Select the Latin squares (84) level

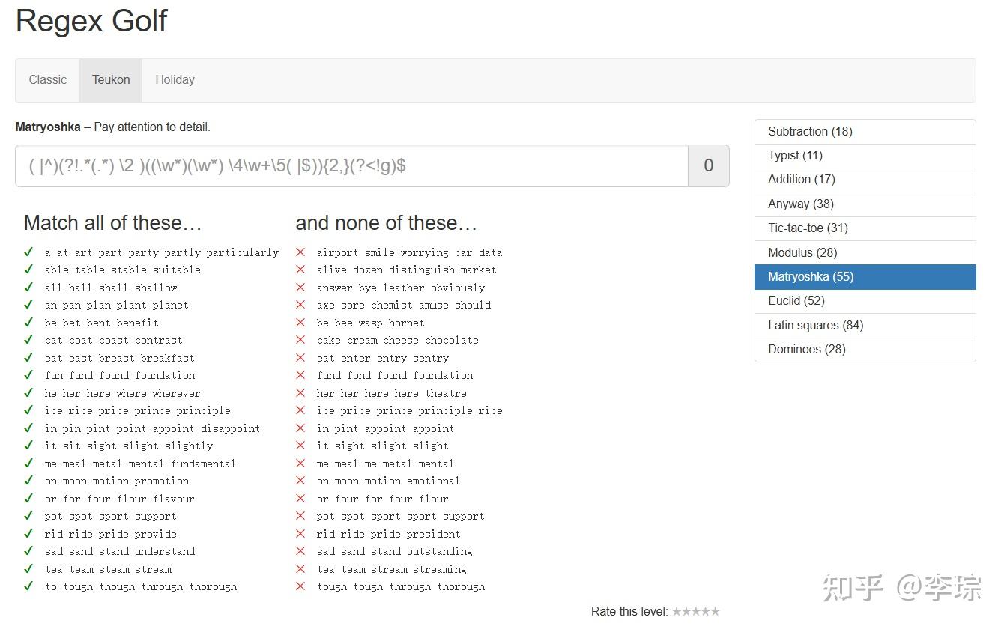(x=865, y=325)
